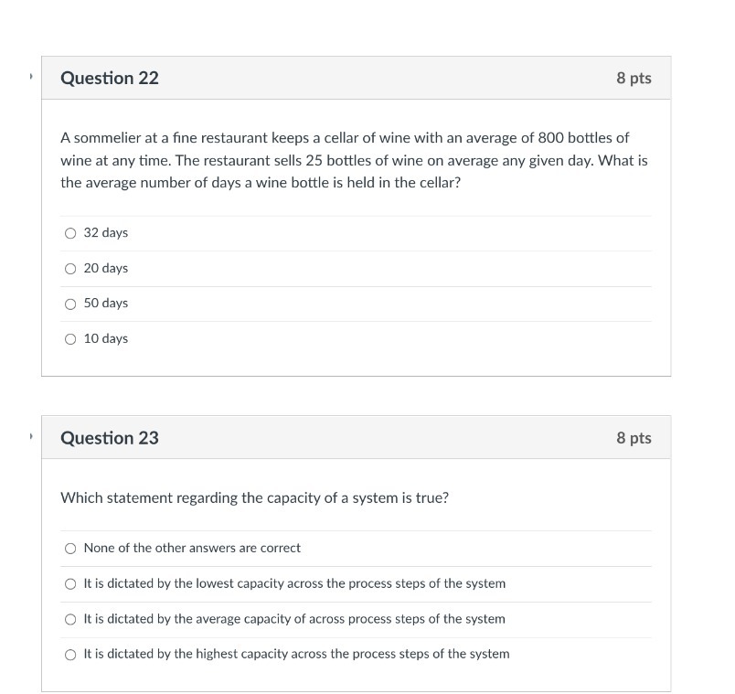
Task: Click the "20 days" answer label text
Action: coord(105,268)
